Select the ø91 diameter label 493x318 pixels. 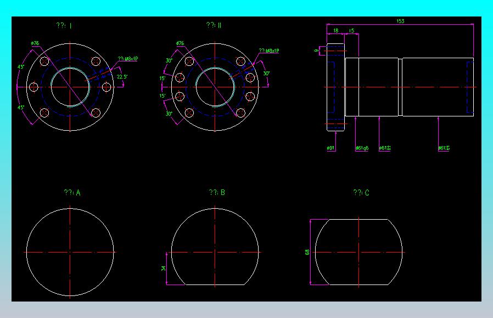pyautogui.click(x=330, y=148)
